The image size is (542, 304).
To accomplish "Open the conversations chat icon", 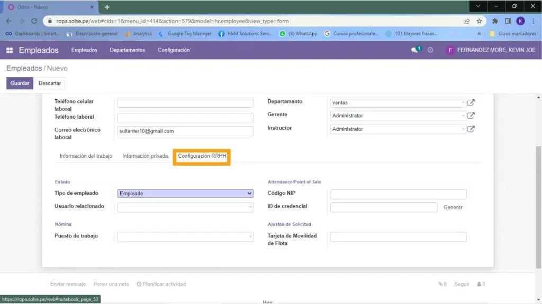I will pyautogui.click(x=415, y=50).
